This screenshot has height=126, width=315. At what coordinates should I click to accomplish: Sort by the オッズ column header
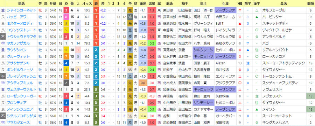coord(87,3)
